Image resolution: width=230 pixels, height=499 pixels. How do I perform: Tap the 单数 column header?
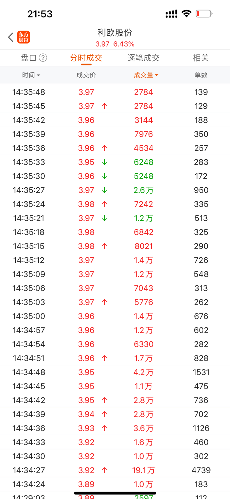(x=201, y=75)
